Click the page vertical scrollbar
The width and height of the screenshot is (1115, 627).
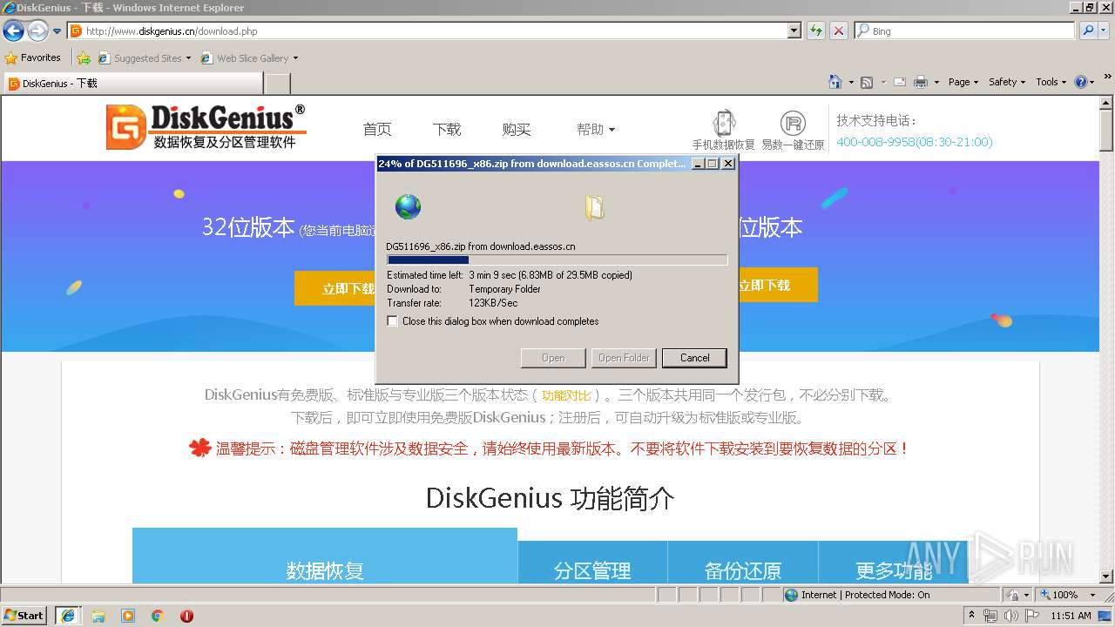pyautogui.click(x=1106, y=340)
